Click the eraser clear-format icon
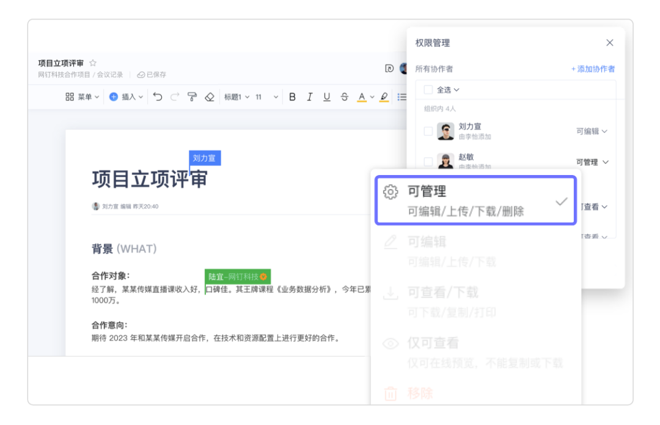 tap(209, 97)
